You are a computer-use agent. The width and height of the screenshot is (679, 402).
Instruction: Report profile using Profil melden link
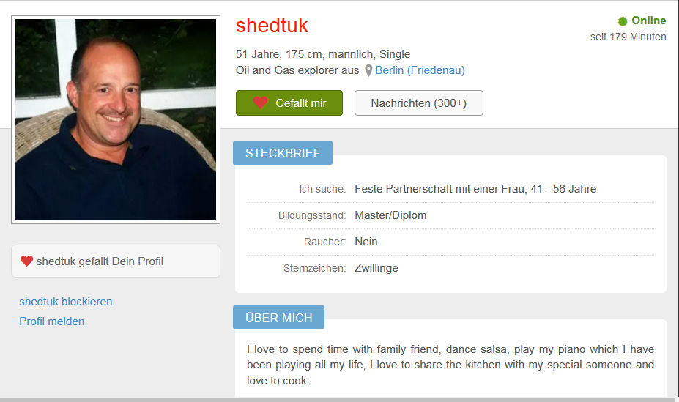pyautogui.click(x=52, y=321)
